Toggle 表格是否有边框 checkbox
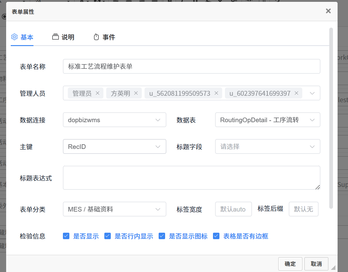Screen dimensions: 348x272 pyautogui.click(x=216, y=236)
